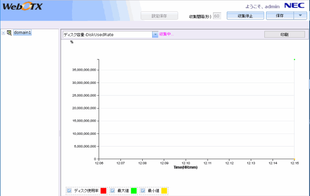Click the 収集間隔(秒) input field
This screenshot has width=310, height=196.
pyautogui.click(x=217, y=16)
